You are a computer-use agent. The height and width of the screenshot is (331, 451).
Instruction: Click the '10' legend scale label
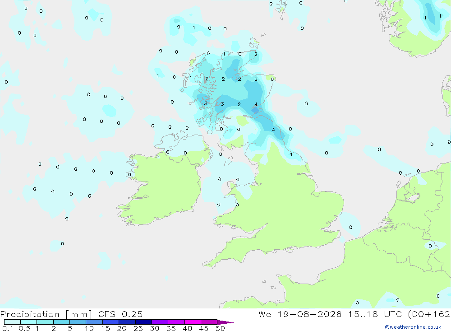tap(89, 328)
